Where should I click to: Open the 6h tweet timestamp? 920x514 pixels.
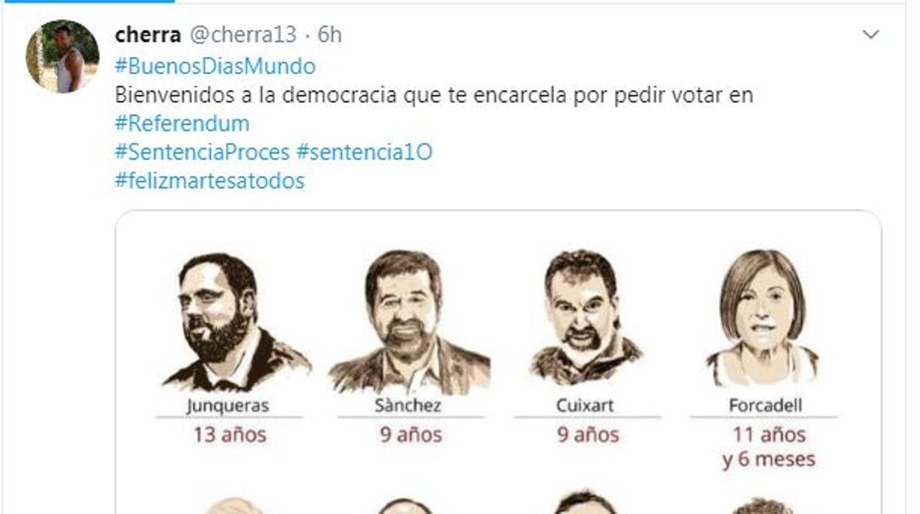[330, 35]
